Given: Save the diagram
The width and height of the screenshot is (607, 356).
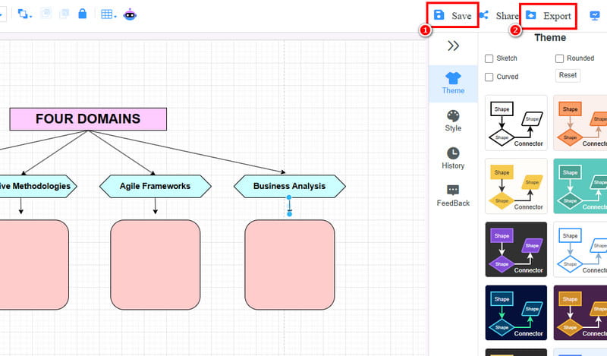Looking at the screenshot, I should 452,15.
